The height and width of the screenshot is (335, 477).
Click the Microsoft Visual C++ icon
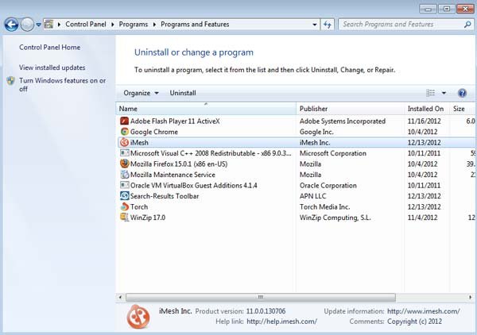click(124, 153)
